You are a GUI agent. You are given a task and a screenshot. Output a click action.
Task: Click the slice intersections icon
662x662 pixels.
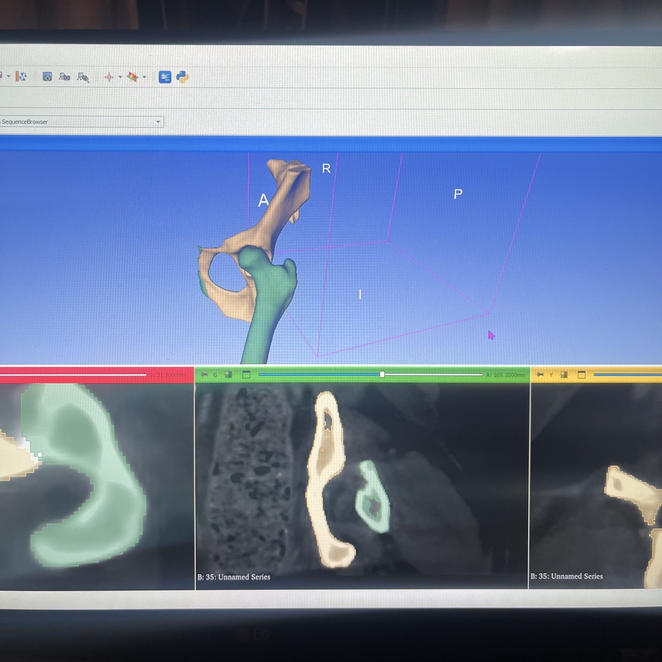pyautogui.click(x=133, y=77)
